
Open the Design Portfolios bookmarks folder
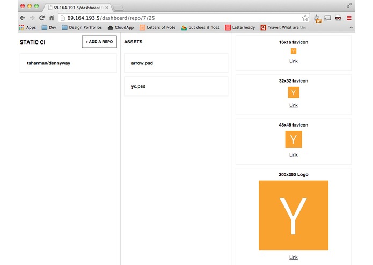tap(82, 27)
